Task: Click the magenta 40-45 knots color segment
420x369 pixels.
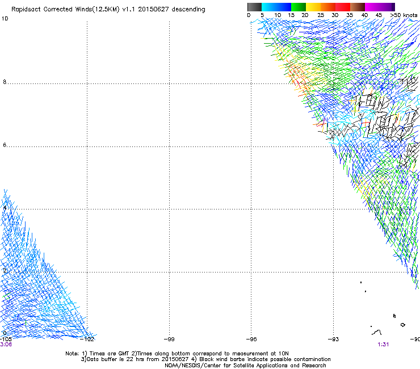Action: click(372, 7)
